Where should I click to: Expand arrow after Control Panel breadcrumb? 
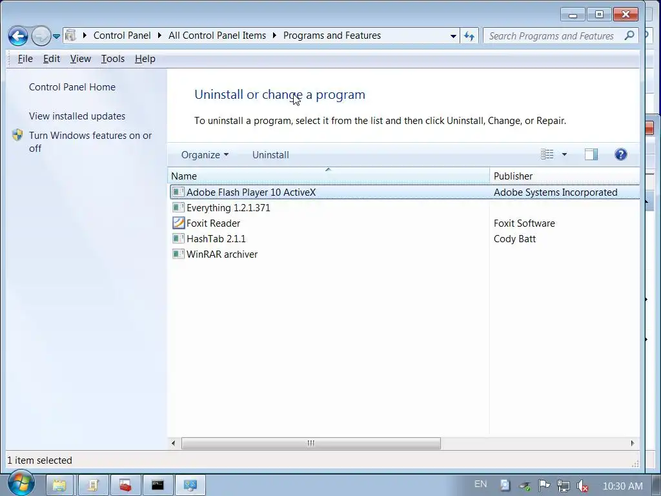[159, 36]
